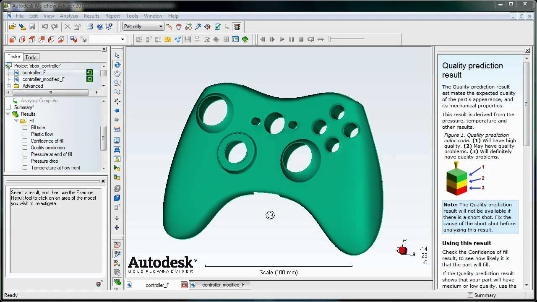Click the analysis checkbox wizard icon
Viewport: 537px width, 302px height.
point(217,26)
